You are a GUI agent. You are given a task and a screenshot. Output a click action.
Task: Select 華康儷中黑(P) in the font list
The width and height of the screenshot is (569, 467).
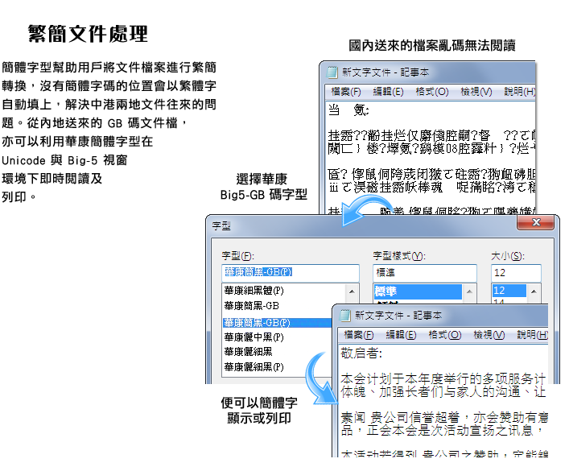point(254,337)
